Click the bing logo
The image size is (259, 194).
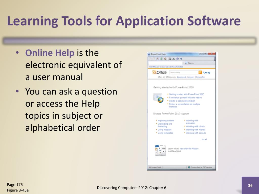coord(207,72)
